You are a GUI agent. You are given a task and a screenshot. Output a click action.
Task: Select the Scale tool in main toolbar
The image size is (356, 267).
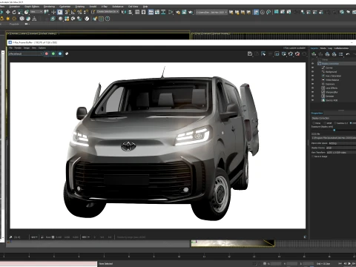[20, 12]
